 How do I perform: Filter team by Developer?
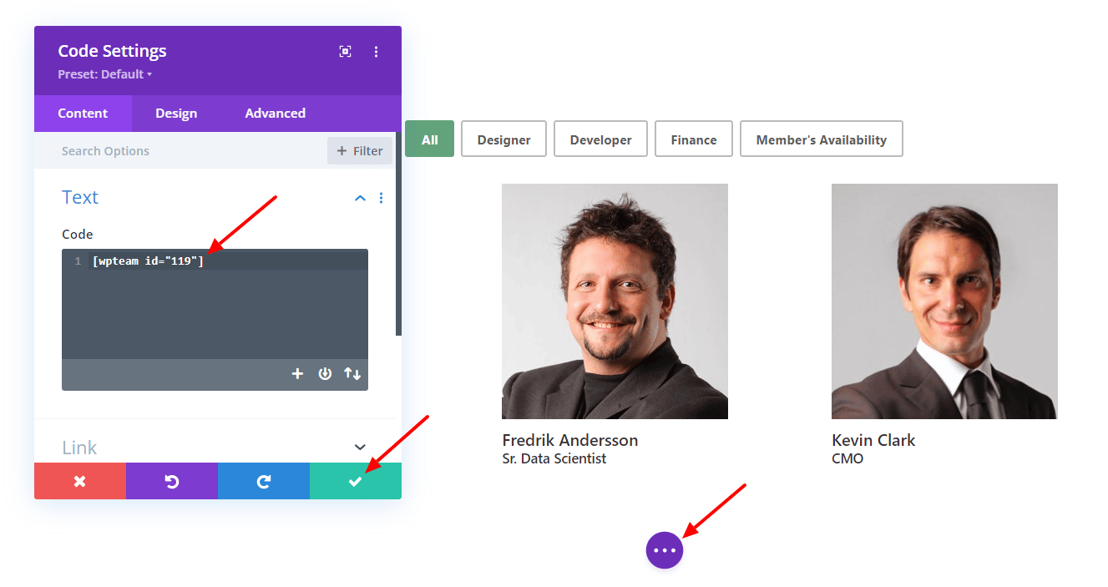coord(601,139)
